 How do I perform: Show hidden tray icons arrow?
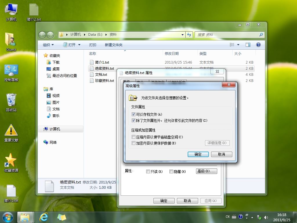coord(252,217)
